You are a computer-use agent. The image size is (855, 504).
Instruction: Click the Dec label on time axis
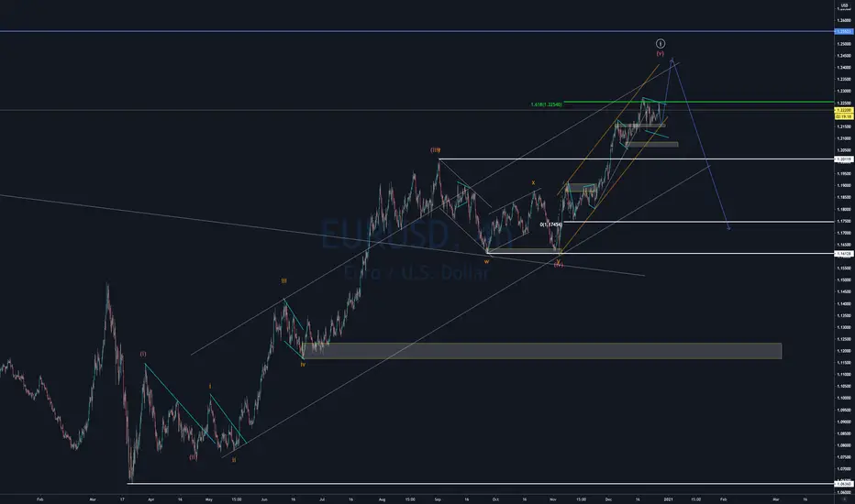click(x=608, y=499)
